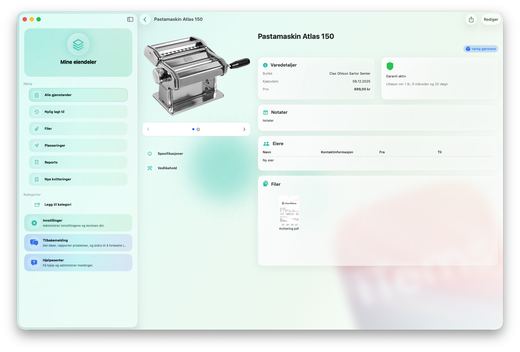Toggle the sidebar visibility
The image size is (520, 352).
pos(130,19)
